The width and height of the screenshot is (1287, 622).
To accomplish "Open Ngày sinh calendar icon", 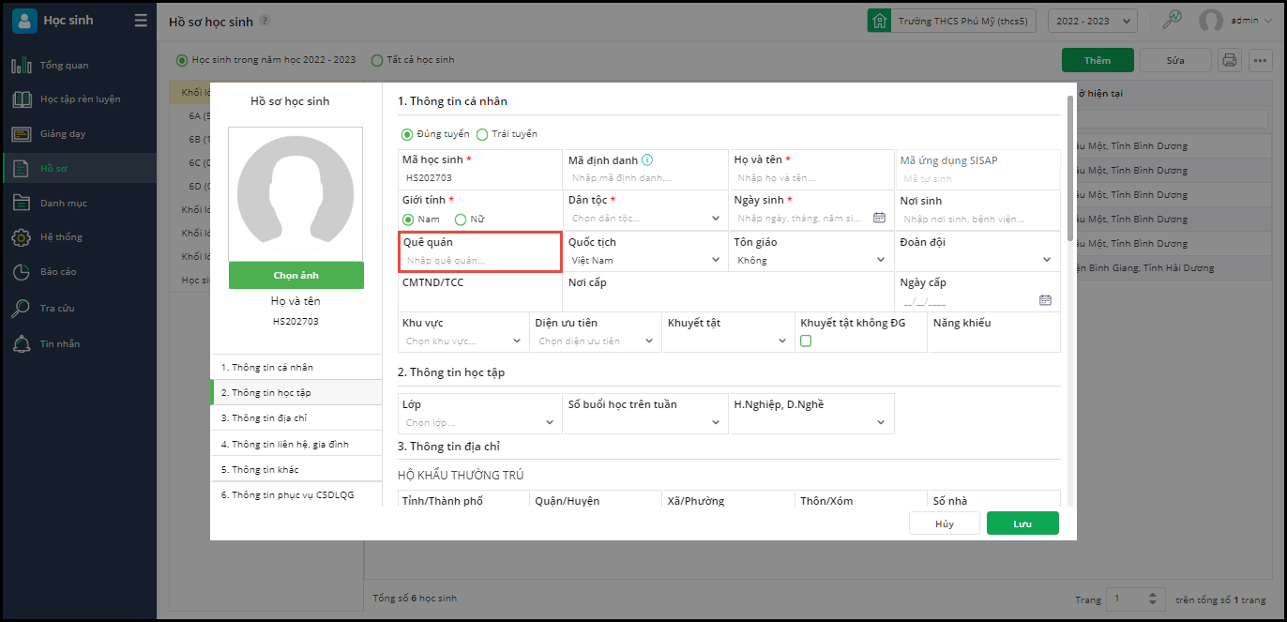I will (x=879, y=218).
